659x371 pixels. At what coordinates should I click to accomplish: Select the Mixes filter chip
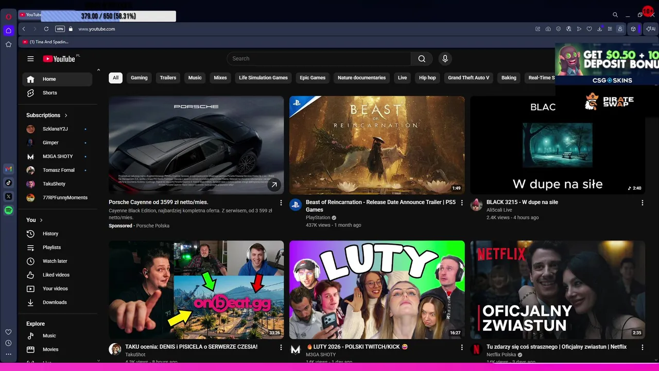coord(220,78)
